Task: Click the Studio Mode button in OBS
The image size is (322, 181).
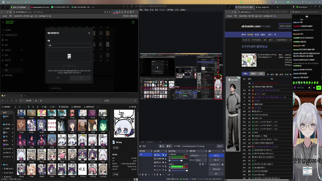Action: 216,169
